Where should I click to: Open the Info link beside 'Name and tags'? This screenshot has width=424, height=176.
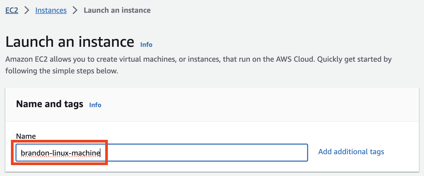[95, 105]
